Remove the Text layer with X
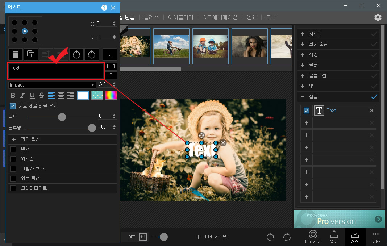 tap(372, 111)
